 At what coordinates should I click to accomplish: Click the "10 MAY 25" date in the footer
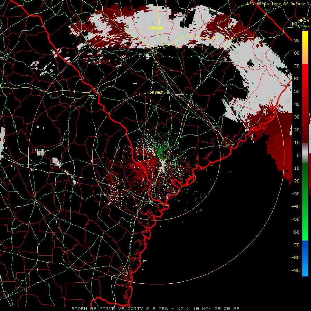click(207, 309)
